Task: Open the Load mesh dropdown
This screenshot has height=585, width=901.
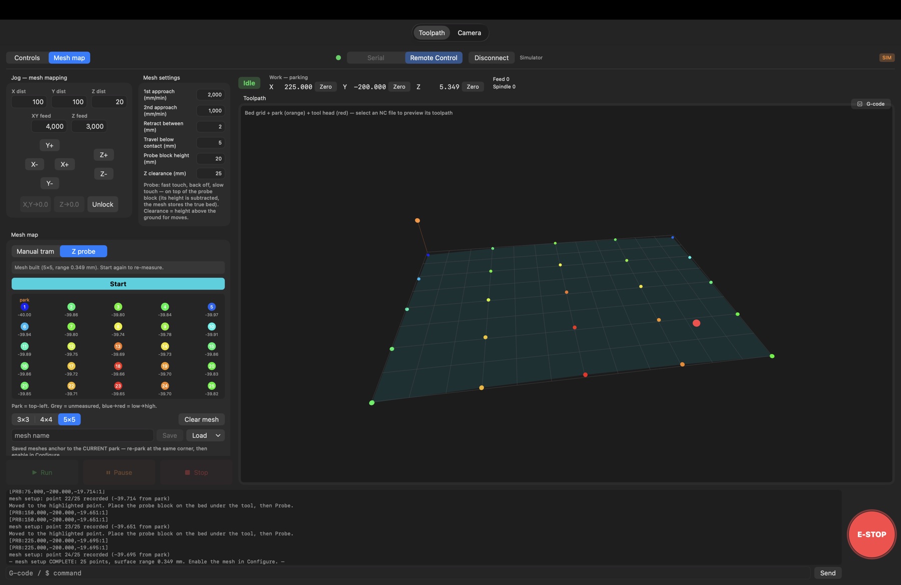Action: click(x=205, y=435)
